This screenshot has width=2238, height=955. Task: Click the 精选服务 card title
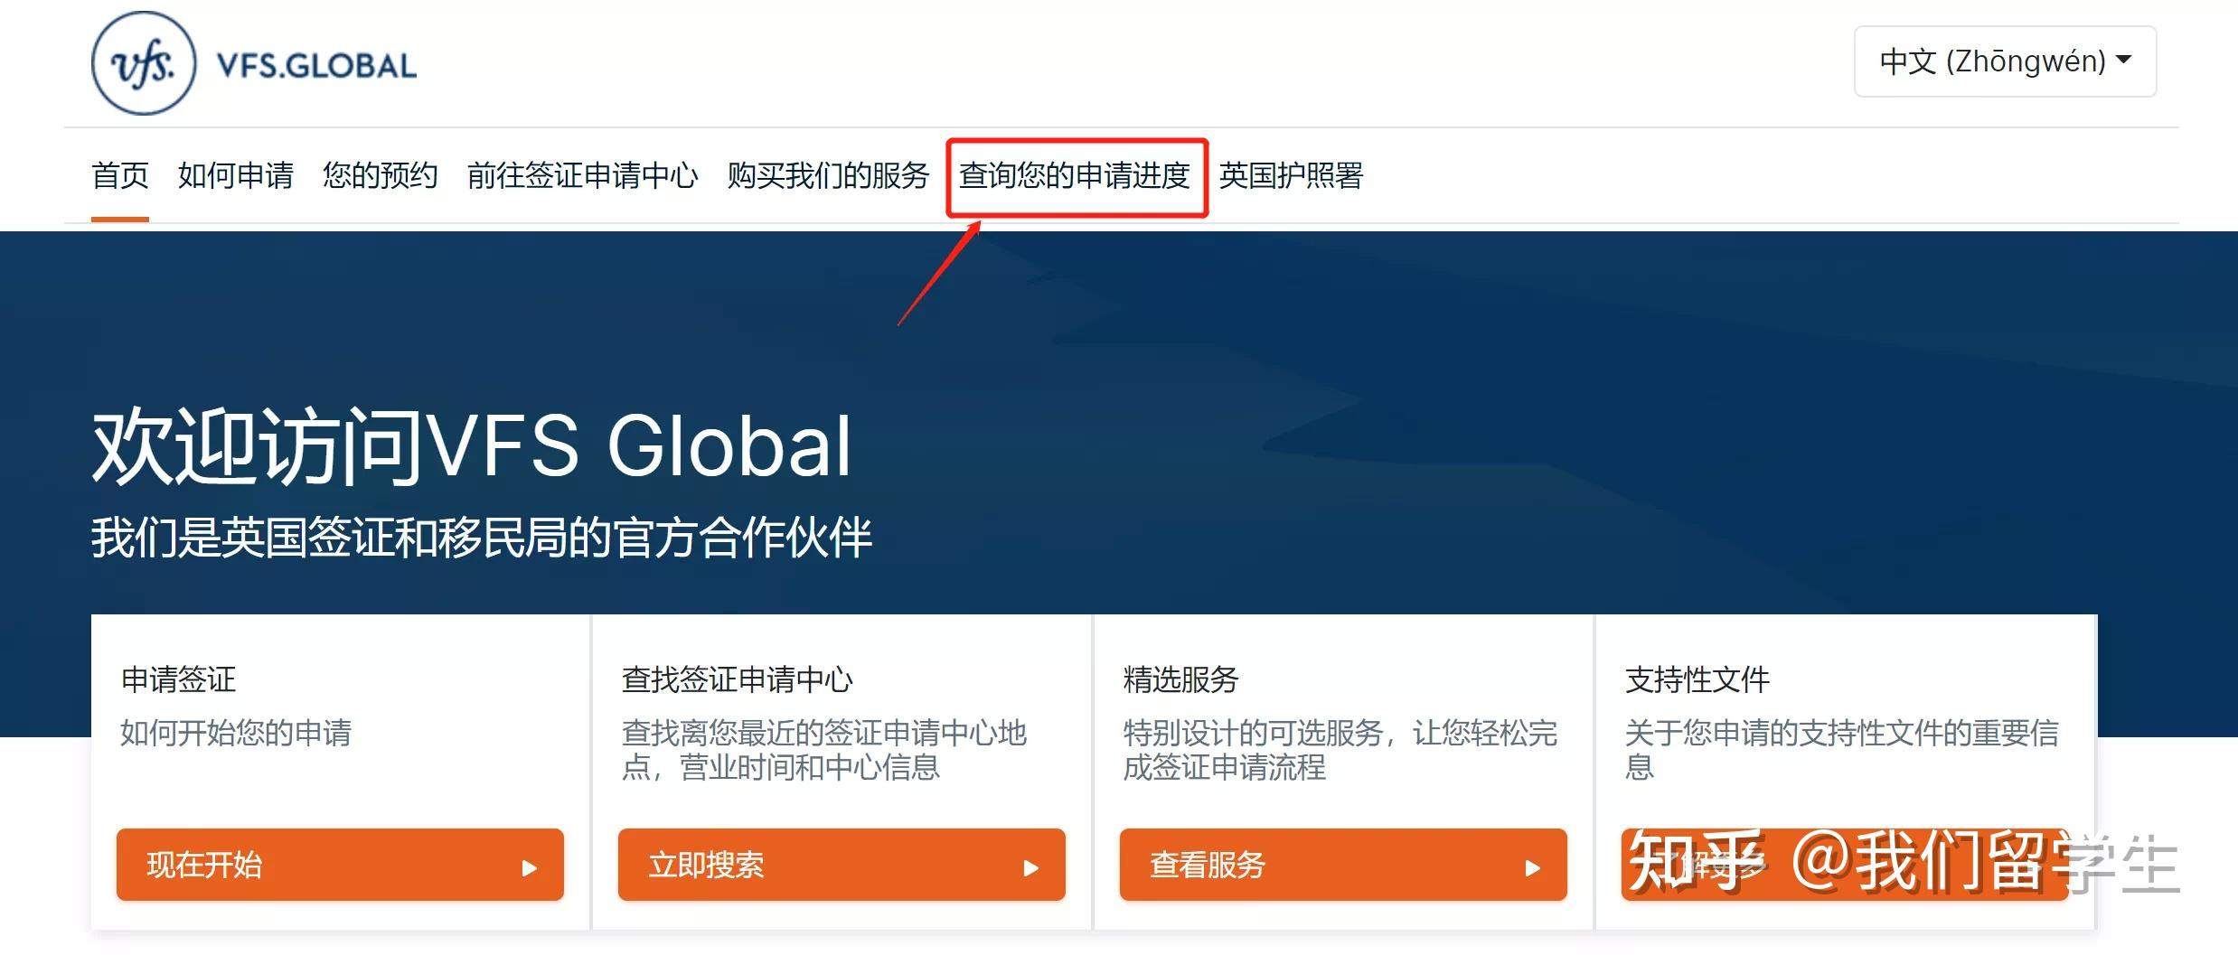1181,679
